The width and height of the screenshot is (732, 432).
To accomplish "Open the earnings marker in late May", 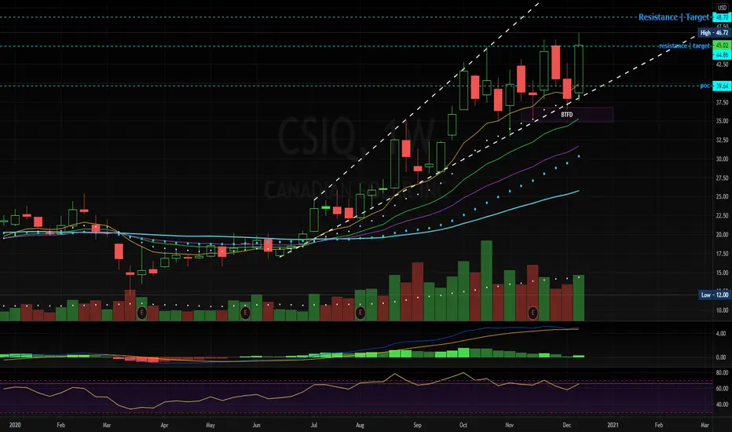I will (245, 313).
